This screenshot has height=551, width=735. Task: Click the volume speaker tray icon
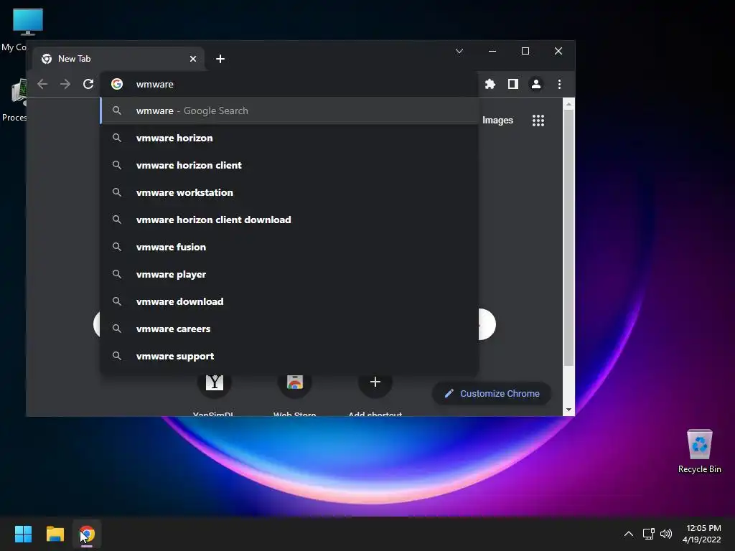coord(665,534)
